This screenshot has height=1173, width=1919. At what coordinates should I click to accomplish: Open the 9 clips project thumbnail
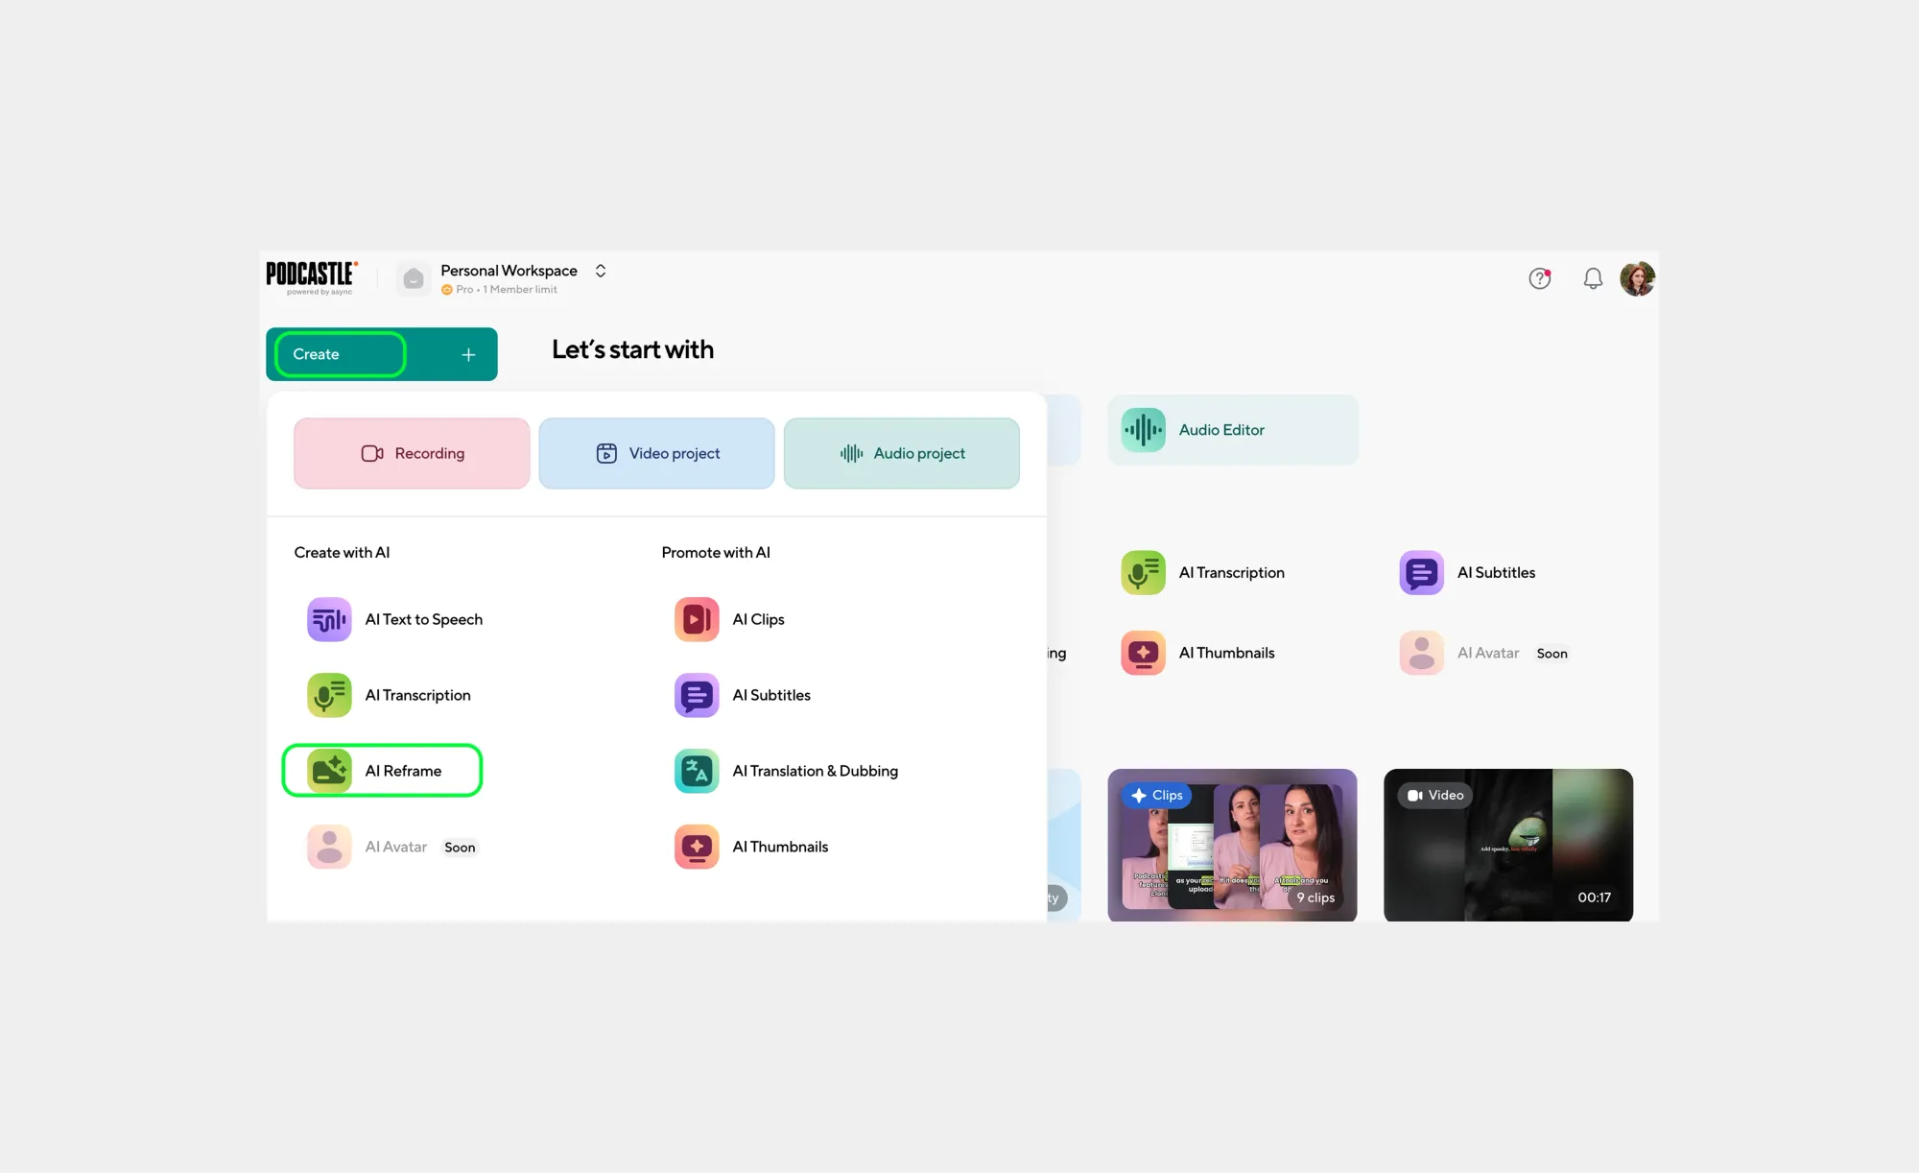pyautogui.click(x=1232, y=845)
